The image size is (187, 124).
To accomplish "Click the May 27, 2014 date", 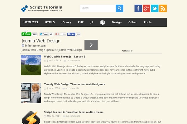I will (54, 116).
